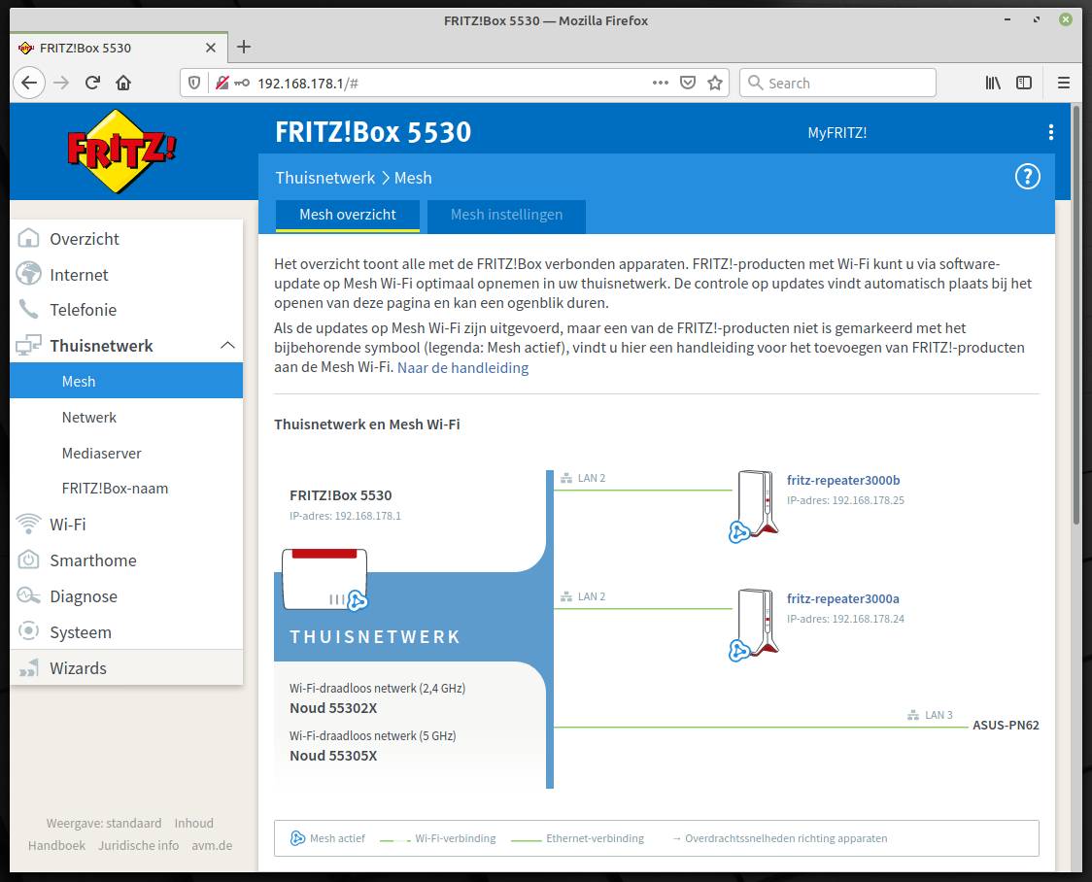Open the Naar de handleiding link
This screenshot has width=1092, height=882.
pyautogui.click(x=462, y=368)
